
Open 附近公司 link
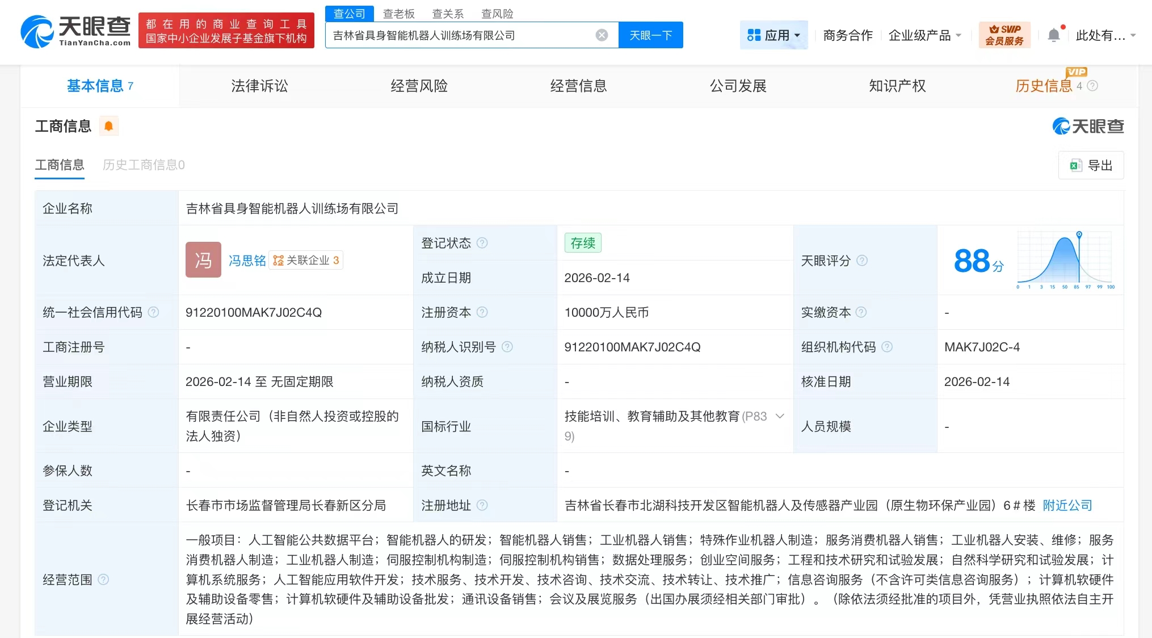tap(1067, 505)
